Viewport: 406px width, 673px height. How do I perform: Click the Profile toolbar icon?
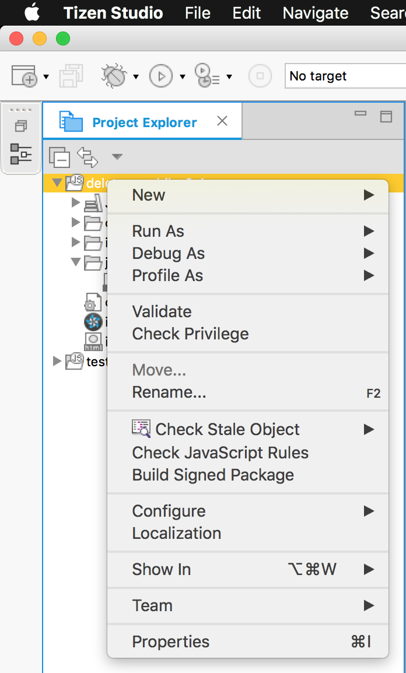207,76
